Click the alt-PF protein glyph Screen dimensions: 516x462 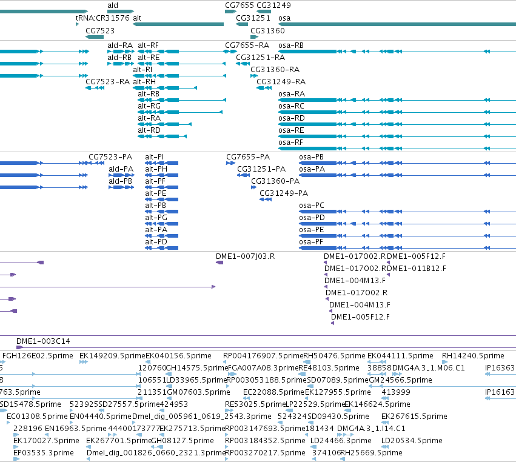161,187
